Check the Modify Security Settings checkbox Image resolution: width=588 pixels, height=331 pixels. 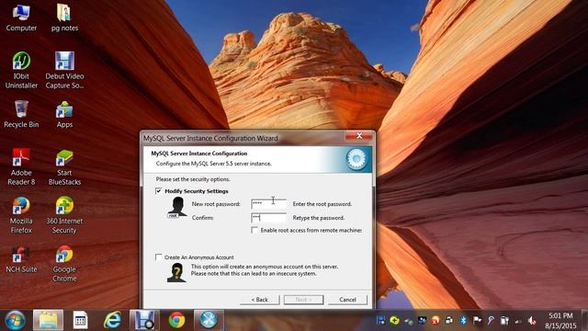(159, 191)
